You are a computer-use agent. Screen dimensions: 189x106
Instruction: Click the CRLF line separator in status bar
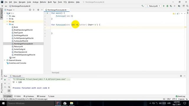click(x=169, y=99)
